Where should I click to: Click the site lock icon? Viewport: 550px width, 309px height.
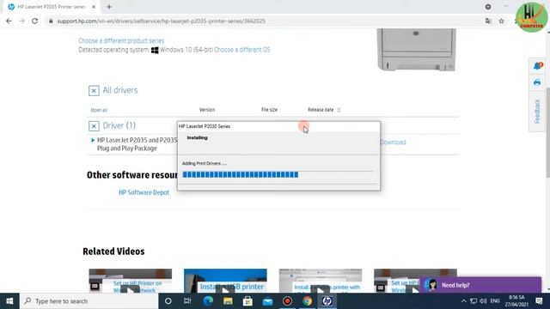click(x=51, y=21)
